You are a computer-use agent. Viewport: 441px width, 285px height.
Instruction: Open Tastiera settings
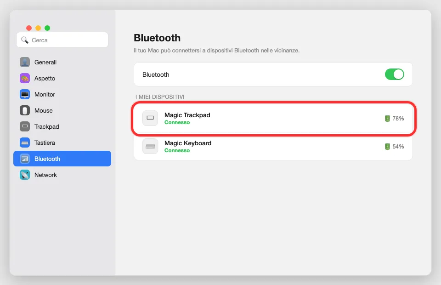pyautogui.click(x=62, y=142)
